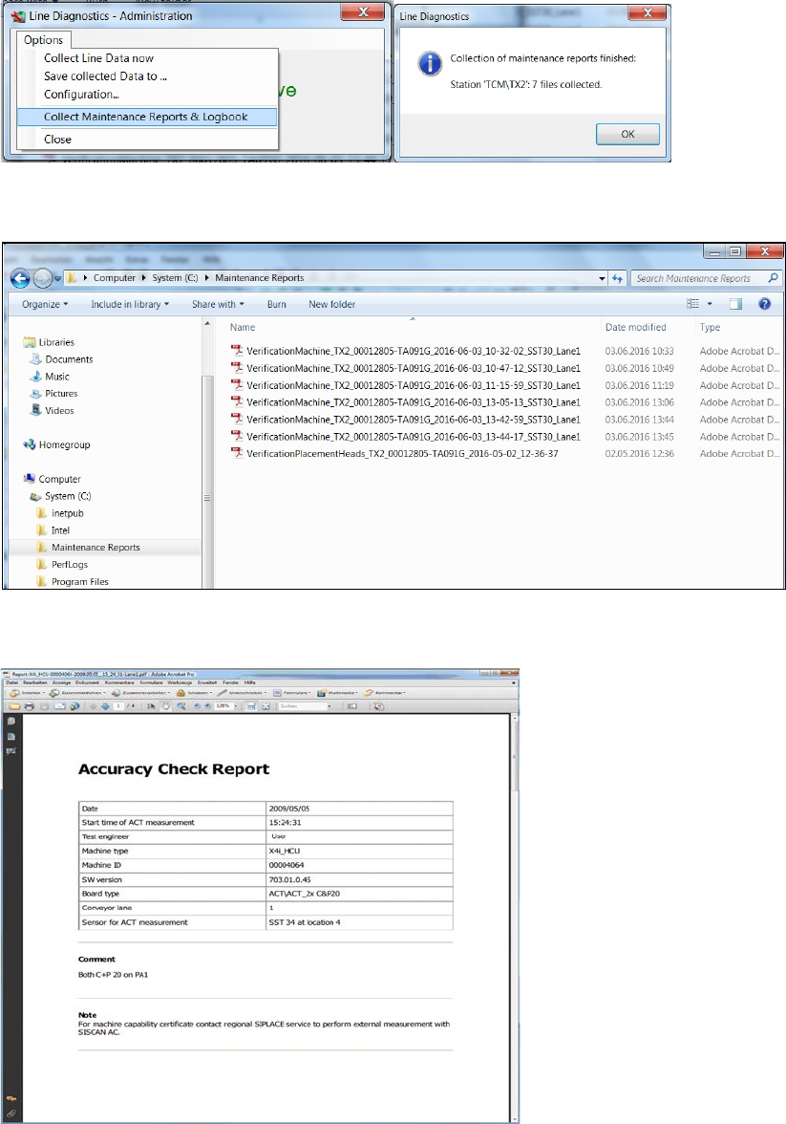Click the refresh button beside address bar
This screenshot has height=1124, width=786.
pyautogui.click(x=618, y=278)
